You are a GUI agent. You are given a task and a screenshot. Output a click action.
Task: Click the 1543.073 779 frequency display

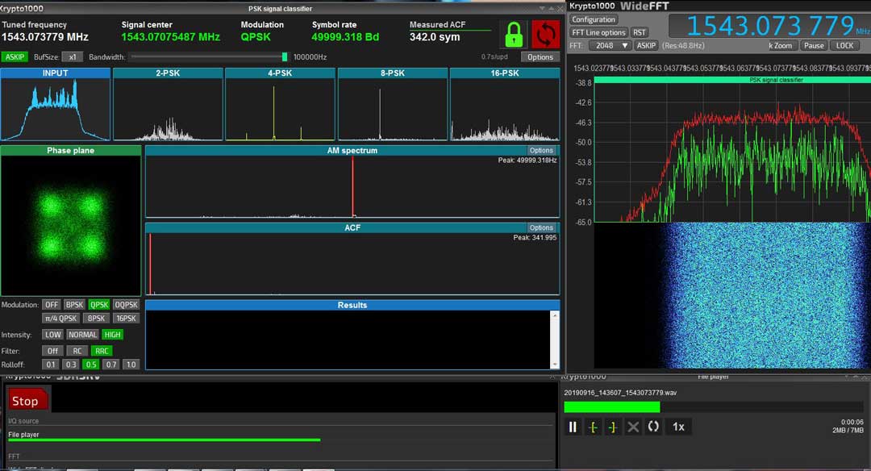click(770, 26)
